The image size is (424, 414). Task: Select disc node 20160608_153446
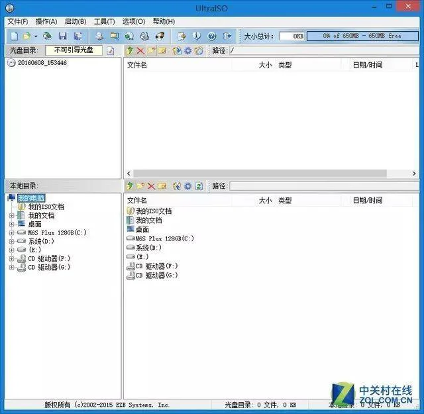pyautogui.click(x=42, y=63)
